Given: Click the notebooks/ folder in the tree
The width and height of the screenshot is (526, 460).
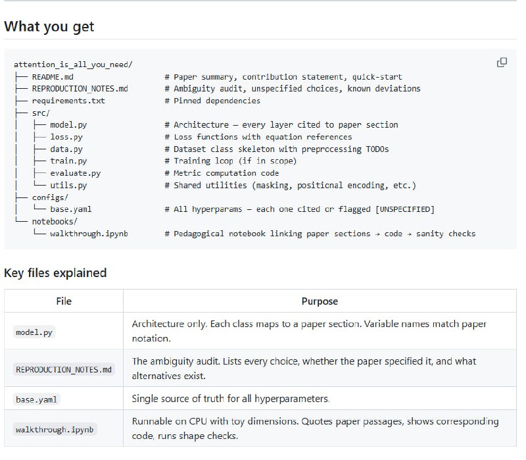Looking at the screenshot, I should click(x=55, y=222).
